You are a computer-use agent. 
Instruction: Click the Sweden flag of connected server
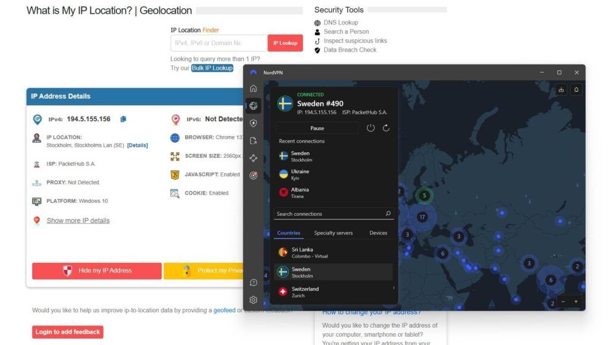tap(285, 103)
